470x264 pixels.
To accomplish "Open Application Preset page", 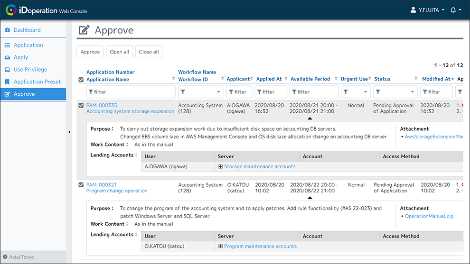I will [x=37, y=82].
